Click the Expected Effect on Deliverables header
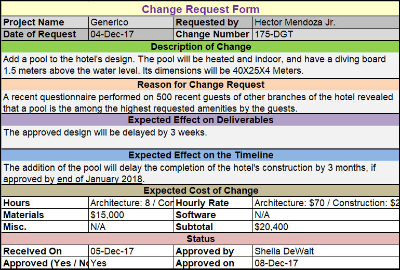 (201, 120)
